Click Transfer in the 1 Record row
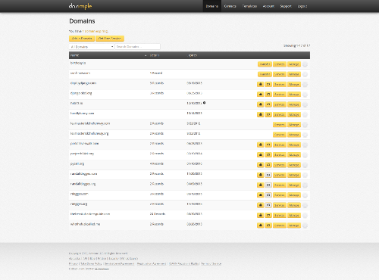 pyautogui.click(x=265, y=74)
